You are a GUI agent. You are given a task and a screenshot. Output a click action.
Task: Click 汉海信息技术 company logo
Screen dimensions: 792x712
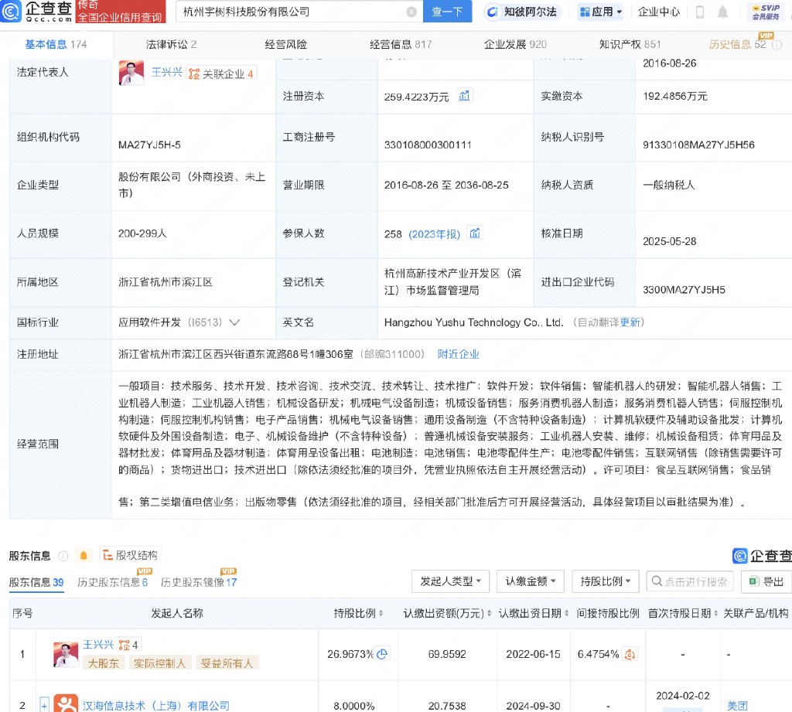(66, 704)
